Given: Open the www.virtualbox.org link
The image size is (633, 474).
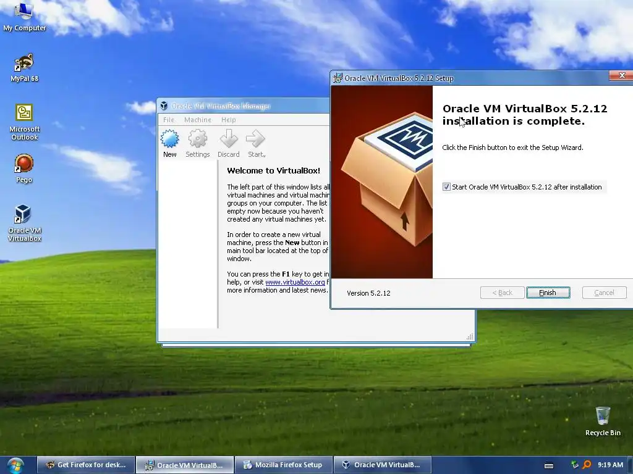Looking at the screenshot, I should (295, 282).
